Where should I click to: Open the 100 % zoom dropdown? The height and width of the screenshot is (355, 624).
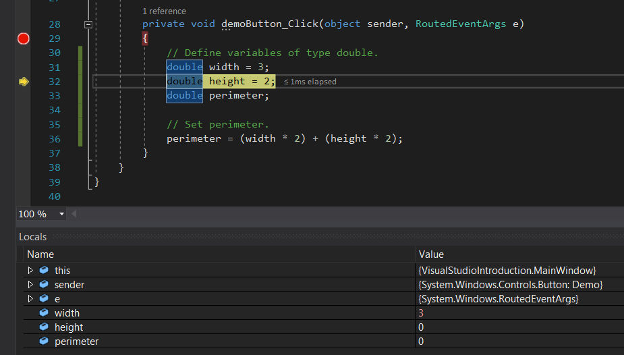61,214
